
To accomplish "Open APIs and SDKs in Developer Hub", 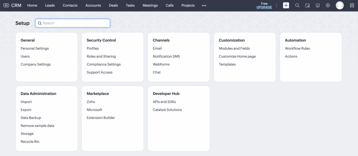I will click(164, 102).
